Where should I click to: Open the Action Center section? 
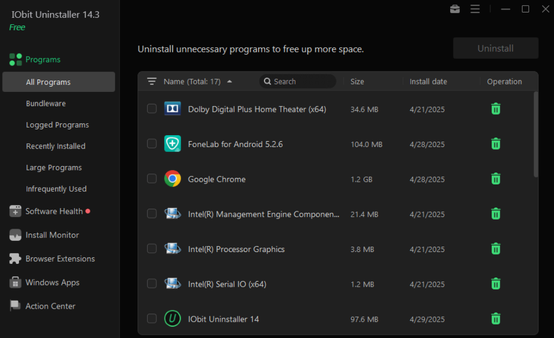(x=50, y=306)
